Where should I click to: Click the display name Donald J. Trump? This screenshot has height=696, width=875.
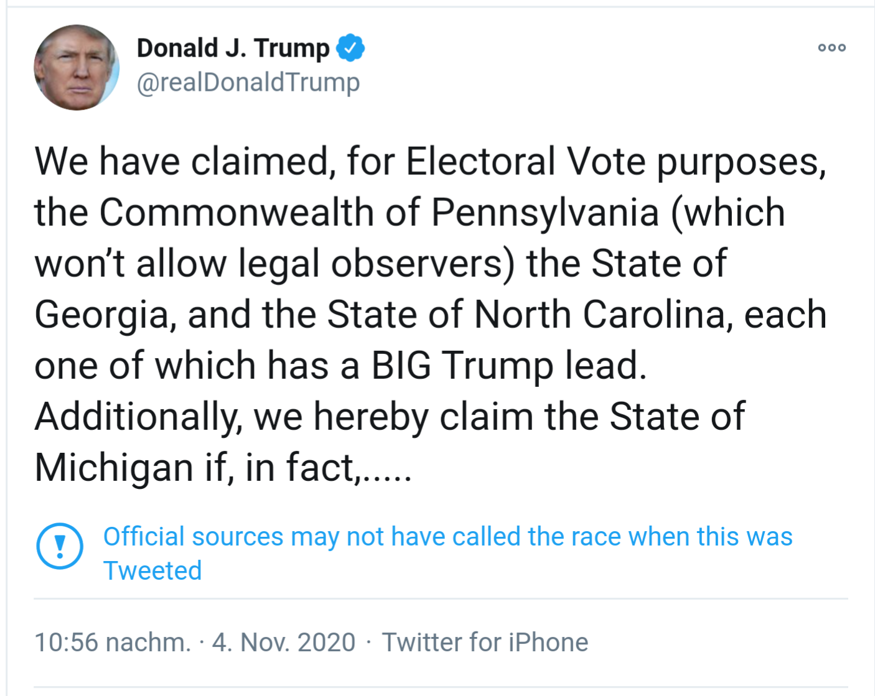click(x=233, y=48)
